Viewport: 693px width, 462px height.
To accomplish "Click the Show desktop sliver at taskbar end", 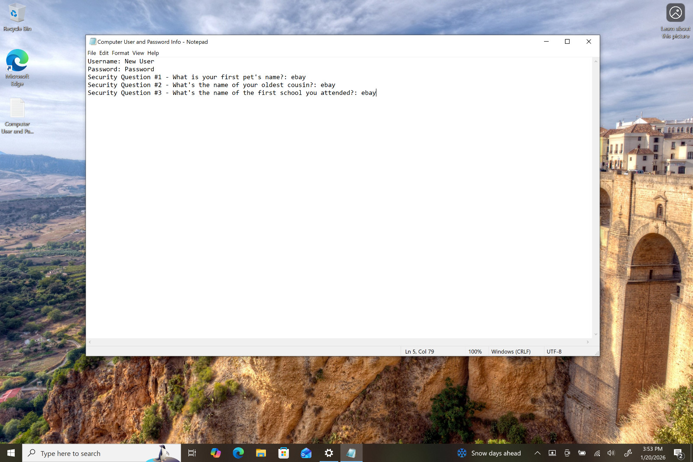I will click(692, 453).
